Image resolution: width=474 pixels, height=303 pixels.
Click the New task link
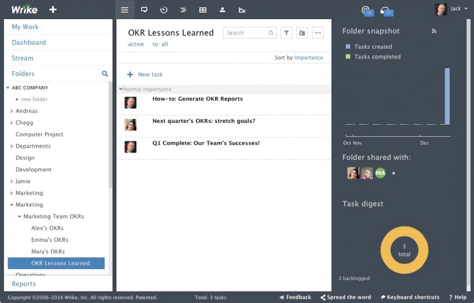click(150, 74)
